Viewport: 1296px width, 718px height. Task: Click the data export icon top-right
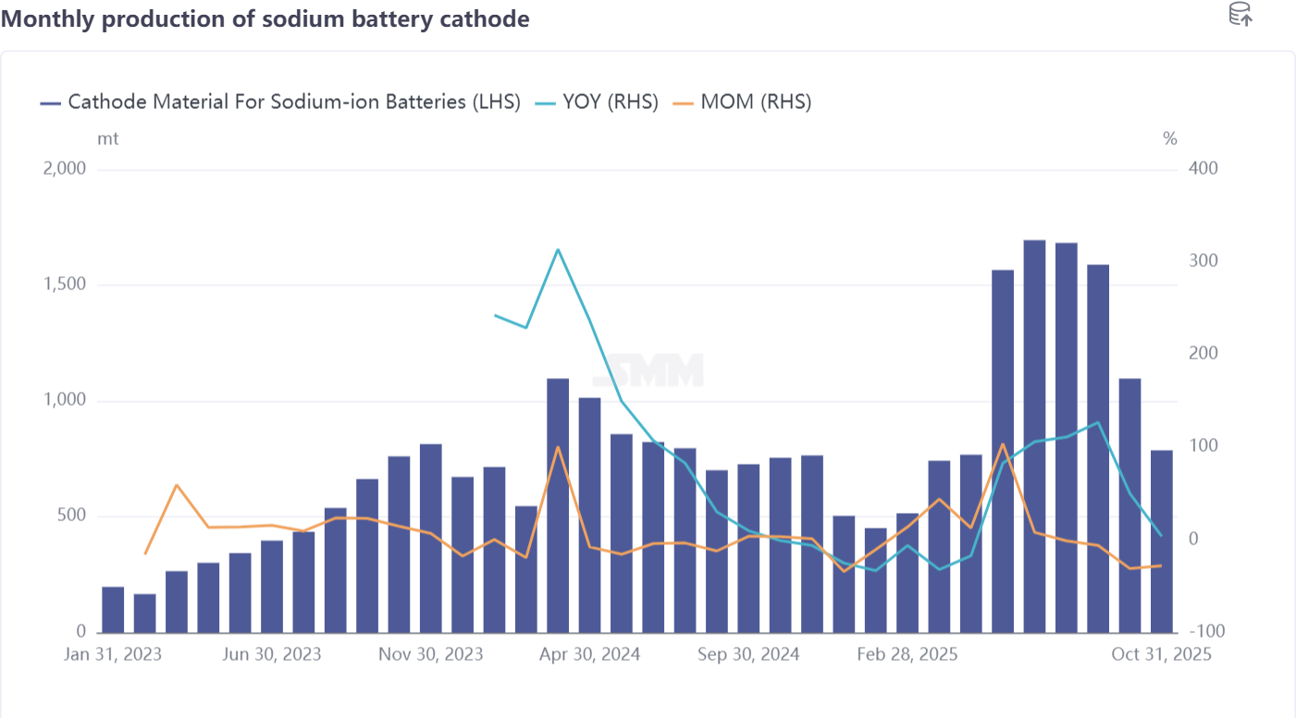click(1240, 14)
